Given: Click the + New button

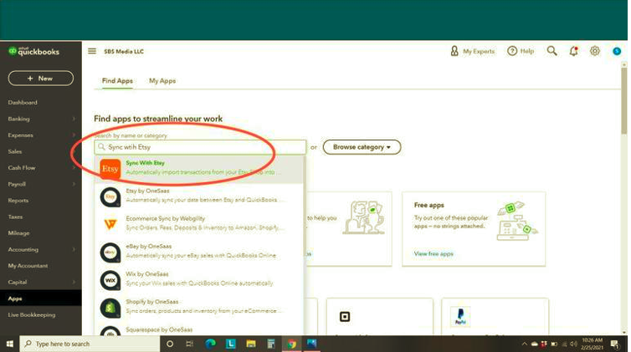Looking at the screenshot, I should click(x=41, y=79).
